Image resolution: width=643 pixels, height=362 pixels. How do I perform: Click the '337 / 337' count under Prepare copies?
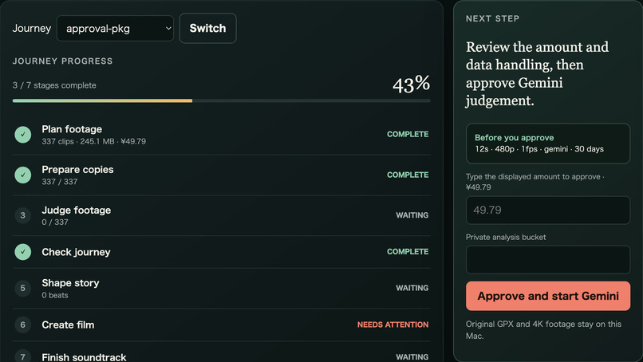(x=60, y=182)
